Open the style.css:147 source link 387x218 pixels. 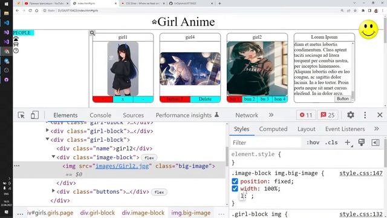pyautogui.click(x=361, y=173)
